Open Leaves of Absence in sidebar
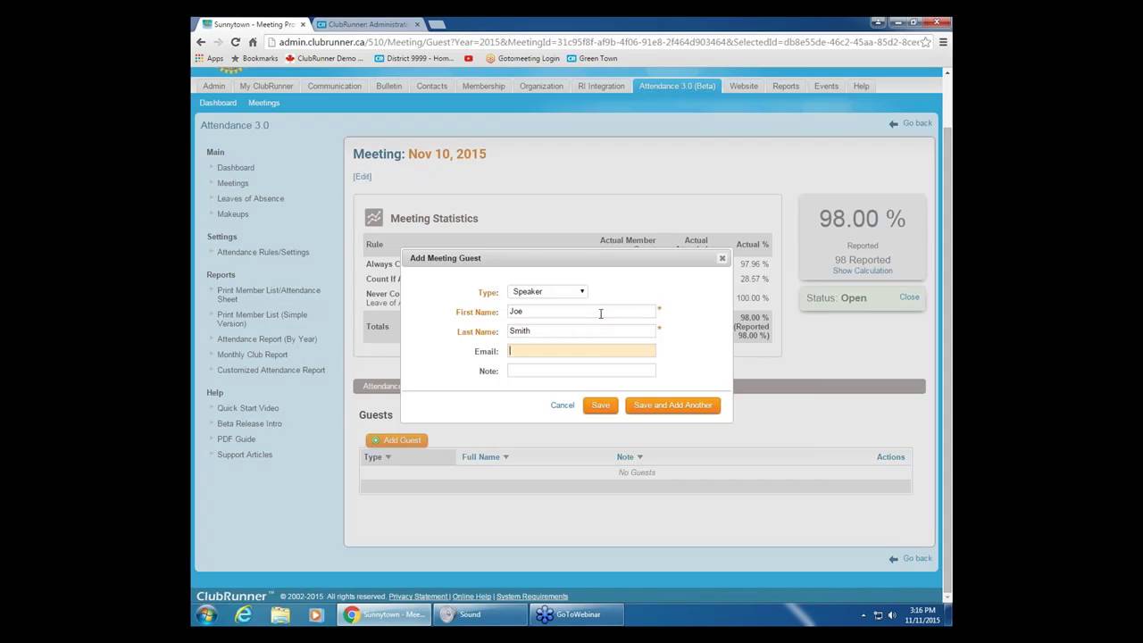 pyautogui.click(x=250, y=199)
